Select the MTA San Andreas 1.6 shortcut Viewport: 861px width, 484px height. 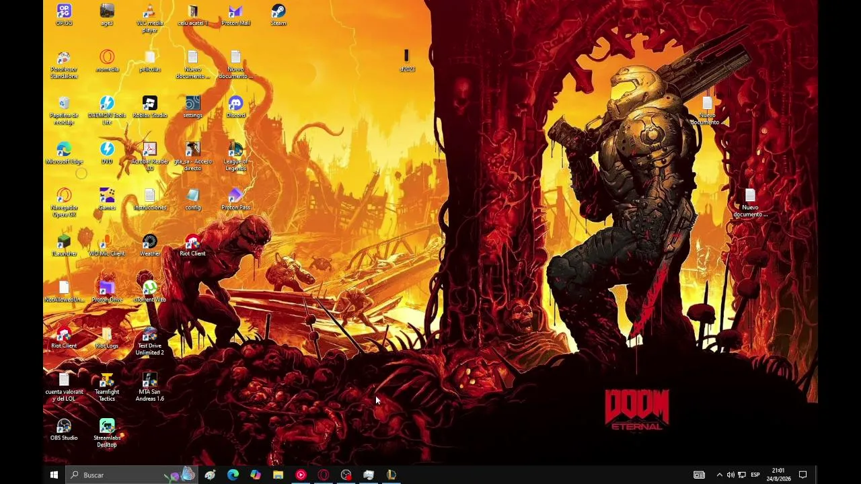click(149, 387)
